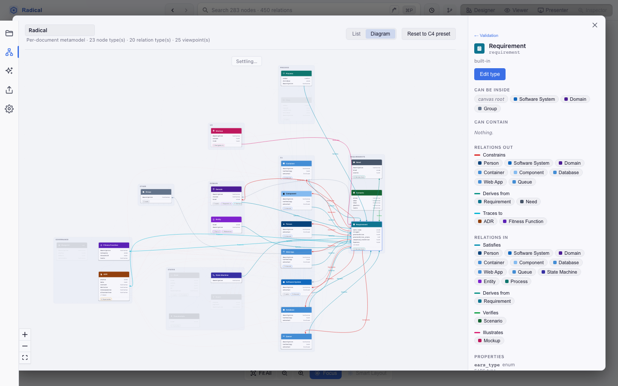Click the Requirement type icon beside its title
Screen dimensions: 618x386
479,48
